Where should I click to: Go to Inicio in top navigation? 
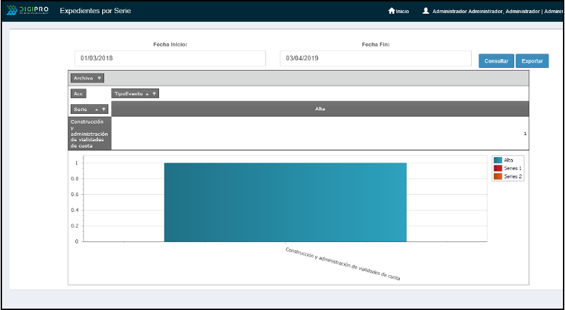tap(402, 11)
